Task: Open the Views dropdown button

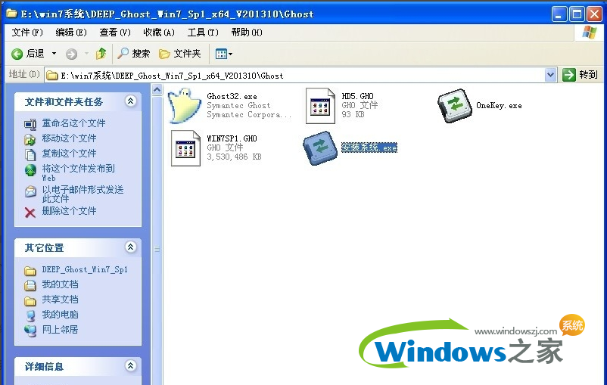Action: click(x=224, y=54)
